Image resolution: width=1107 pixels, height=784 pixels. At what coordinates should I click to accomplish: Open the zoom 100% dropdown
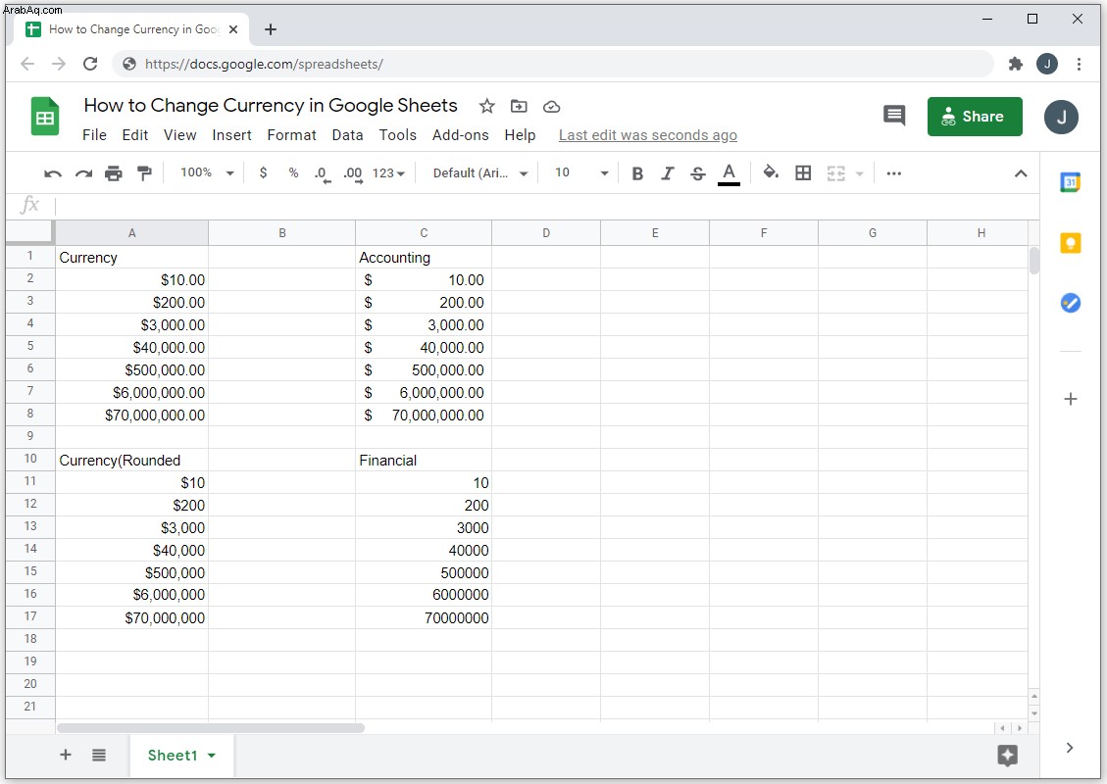206,172
